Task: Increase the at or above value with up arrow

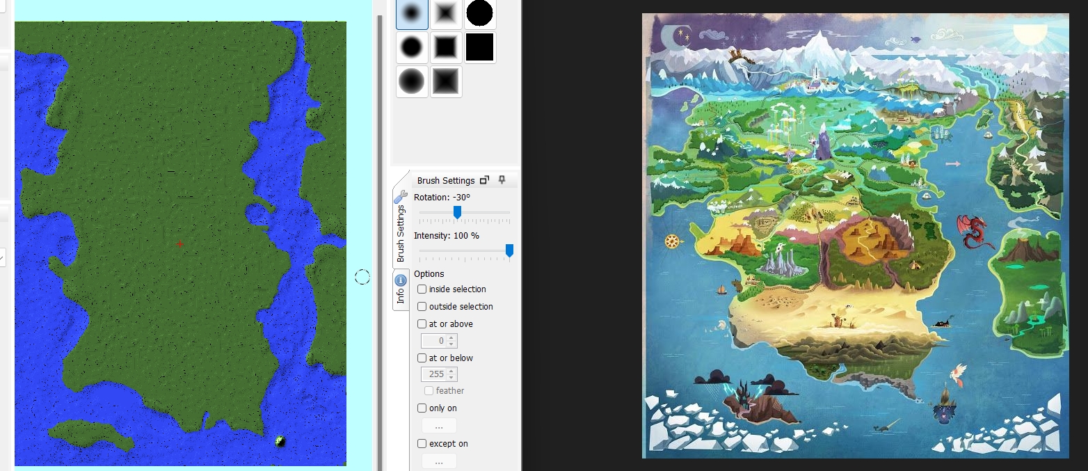Action: (x=451, y=337)
